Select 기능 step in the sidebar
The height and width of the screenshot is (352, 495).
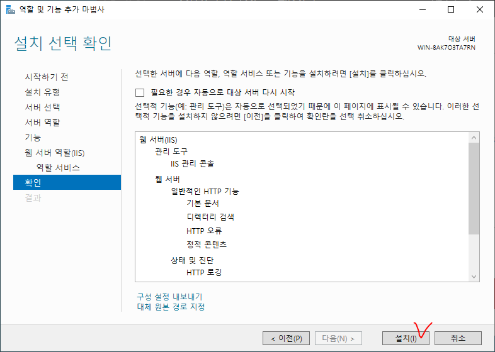coord(33,138)
